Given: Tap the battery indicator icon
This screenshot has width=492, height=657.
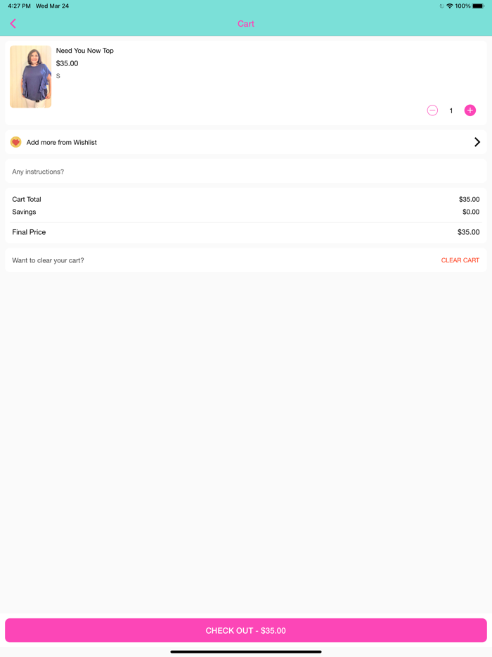Looking at the screenshot, I should tap(479, 6).
